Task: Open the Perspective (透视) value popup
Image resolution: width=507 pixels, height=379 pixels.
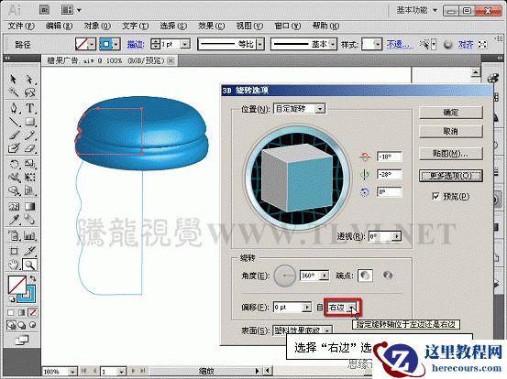Action: coord(396,236)
